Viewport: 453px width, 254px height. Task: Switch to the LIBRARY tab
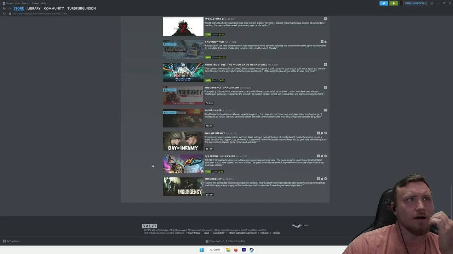34,8
